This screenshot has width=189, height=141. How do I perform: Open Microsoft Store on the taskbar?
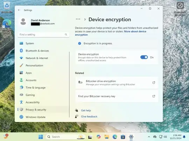pyautogui.click(x=123, y=137)
